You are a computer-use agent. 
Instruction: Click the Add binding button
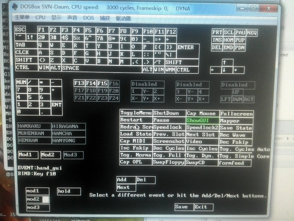(x=126, y=180)
